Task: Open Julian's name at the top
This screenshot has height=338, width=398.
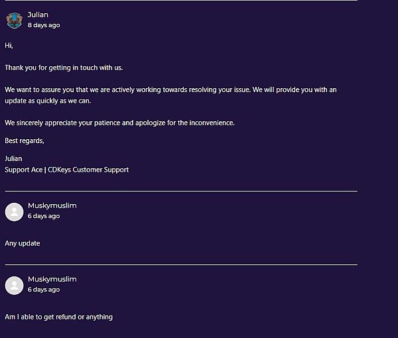Action: (x=38, y=15)
